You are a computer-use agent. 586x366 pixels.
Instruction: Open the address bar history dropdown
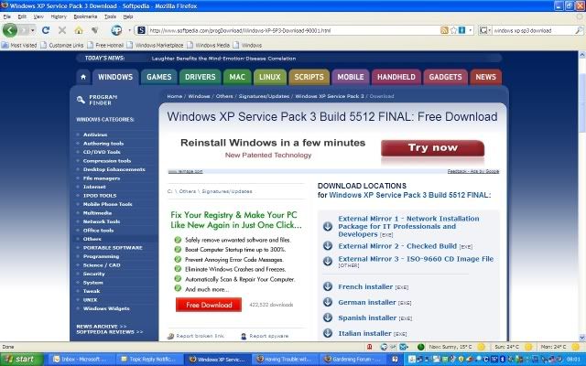point(471,30)
